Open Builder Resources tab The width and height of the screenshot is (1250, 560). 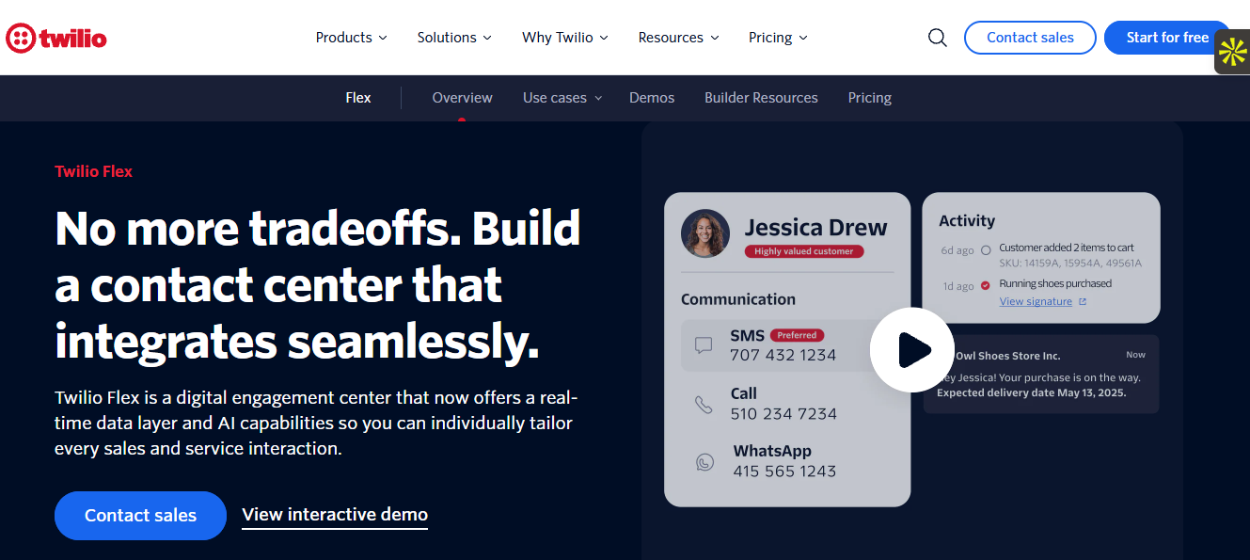pos(761,98)
